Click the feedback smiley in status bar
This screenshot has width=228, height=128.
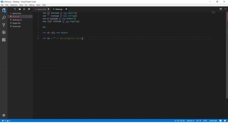tap(221, 121)
